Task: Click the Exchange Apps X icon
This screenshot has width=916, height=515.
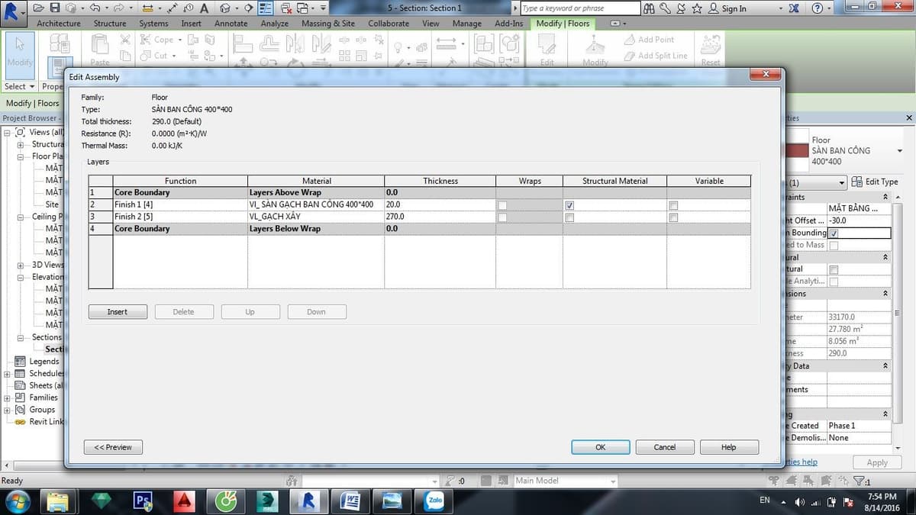Action: (794, 8)
